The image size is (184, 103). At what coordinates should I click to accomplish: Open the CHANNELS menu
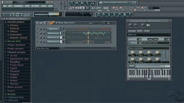(x=18, y=6)
